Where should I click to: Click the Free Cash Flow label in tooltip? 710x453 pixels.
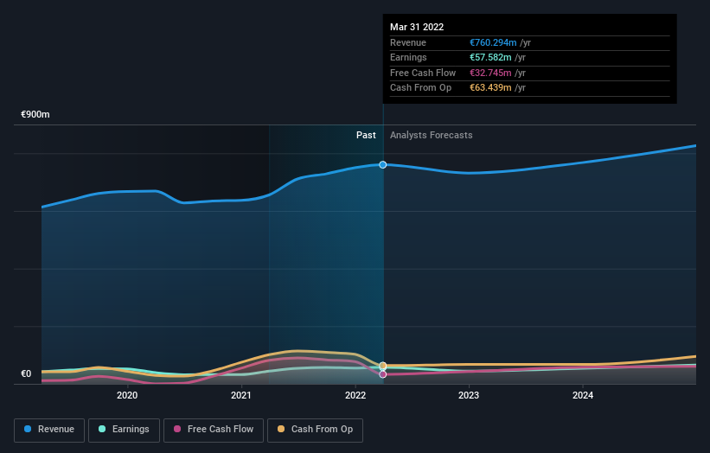[423, 73]
